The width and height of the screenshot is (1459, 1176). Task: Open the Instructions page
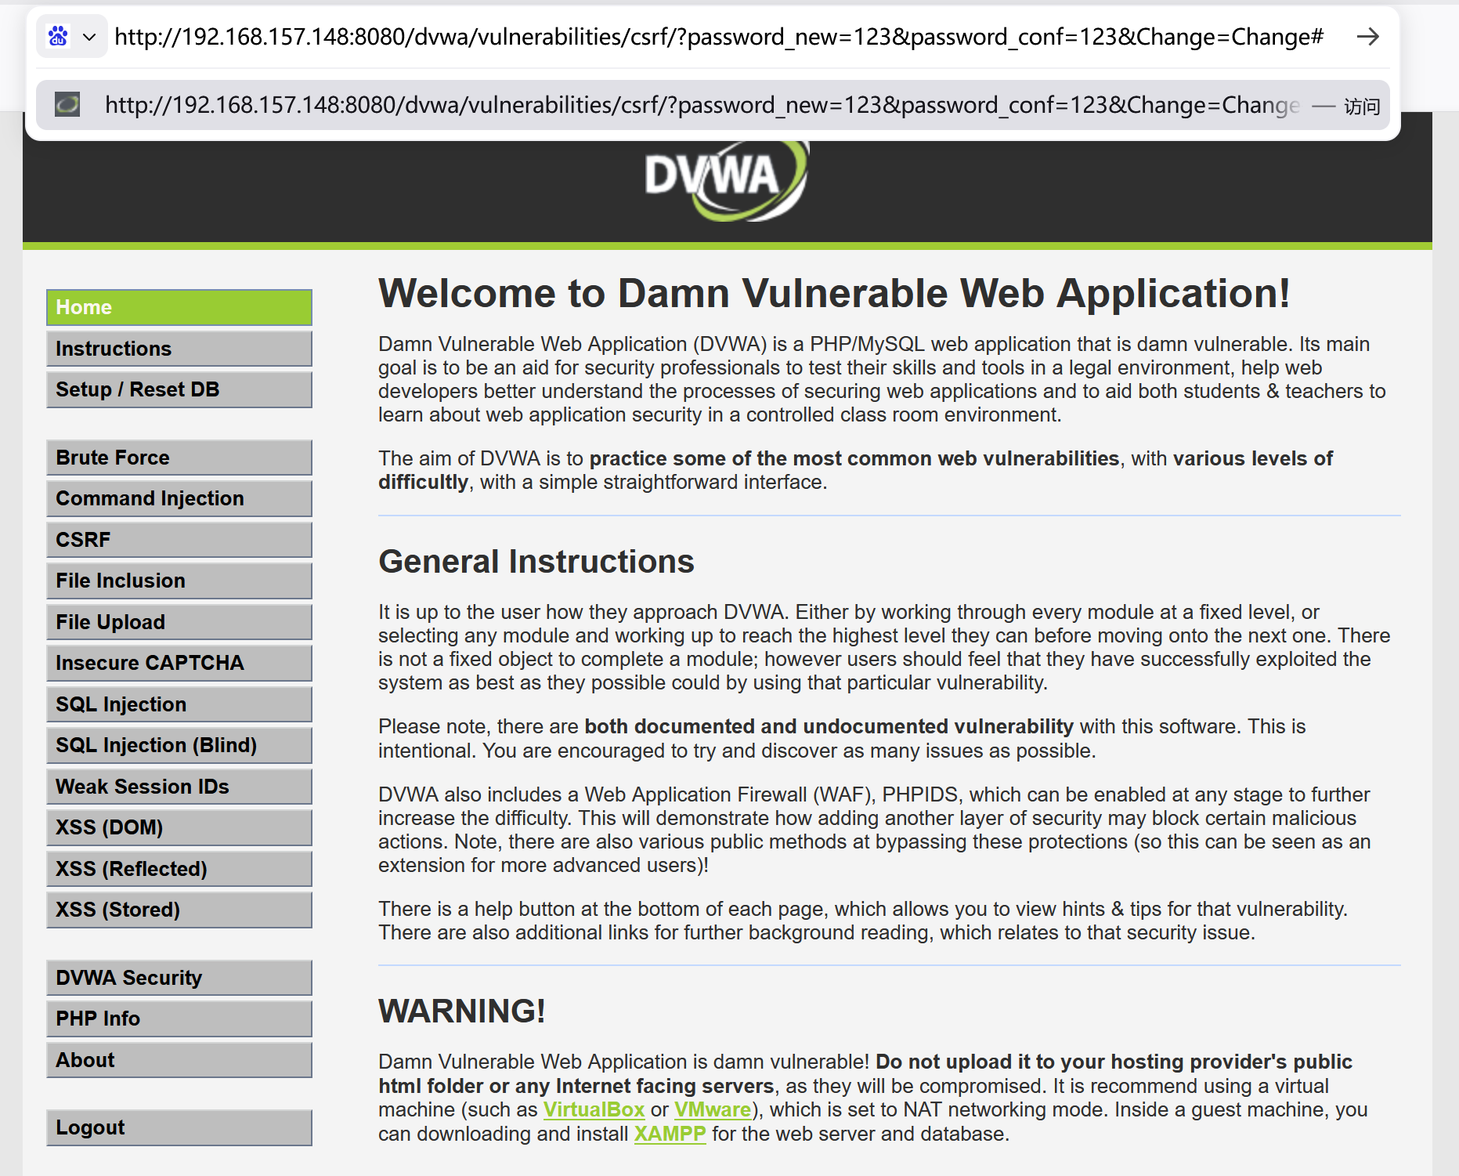(x=179, y=349)
